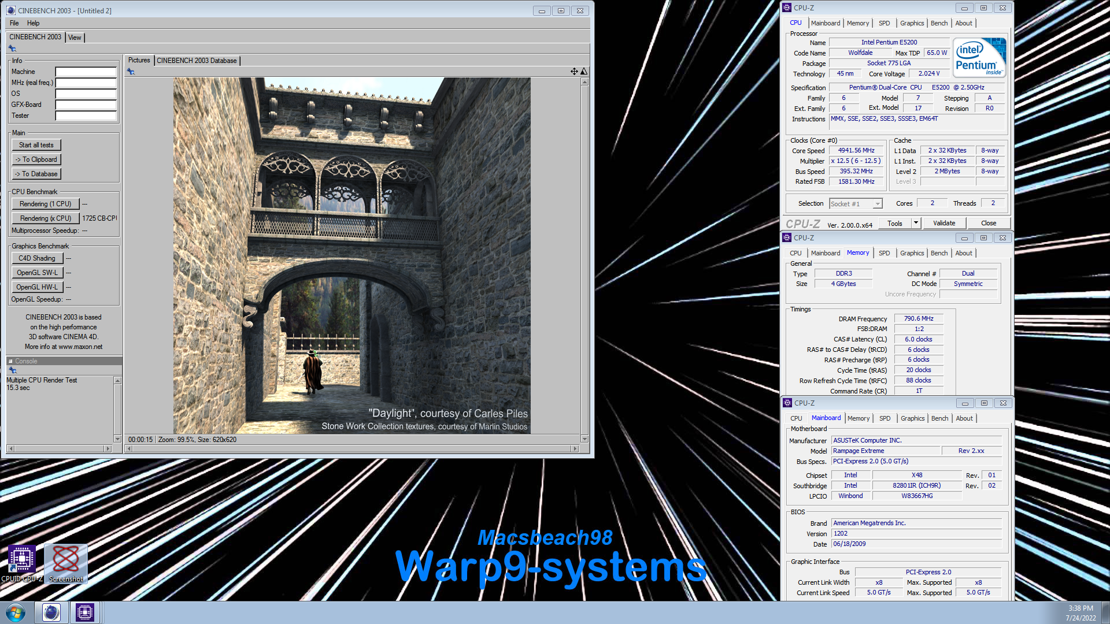Click the picture vertical scrollbar up arrow
Viewport: 1110px width, 624px height.
tap(584, 82)
